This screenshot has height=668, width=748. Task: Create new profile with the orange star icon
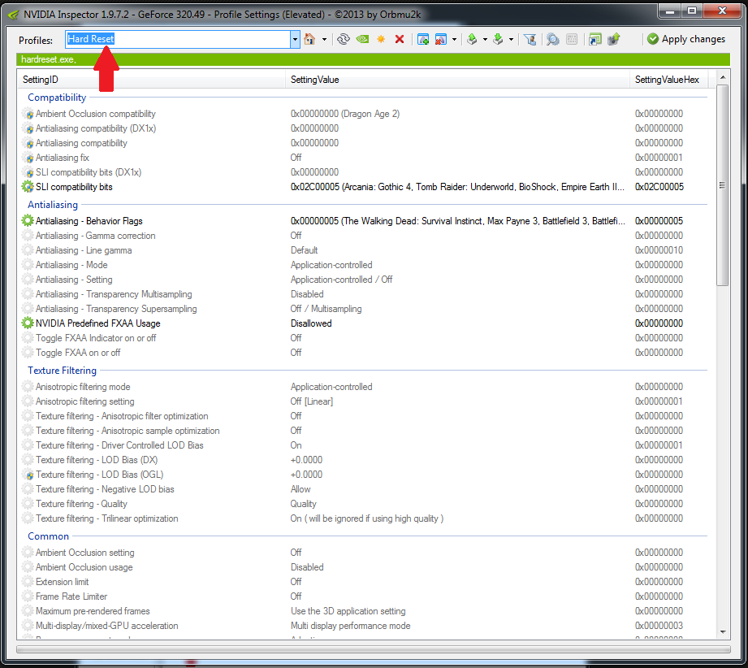381,39
